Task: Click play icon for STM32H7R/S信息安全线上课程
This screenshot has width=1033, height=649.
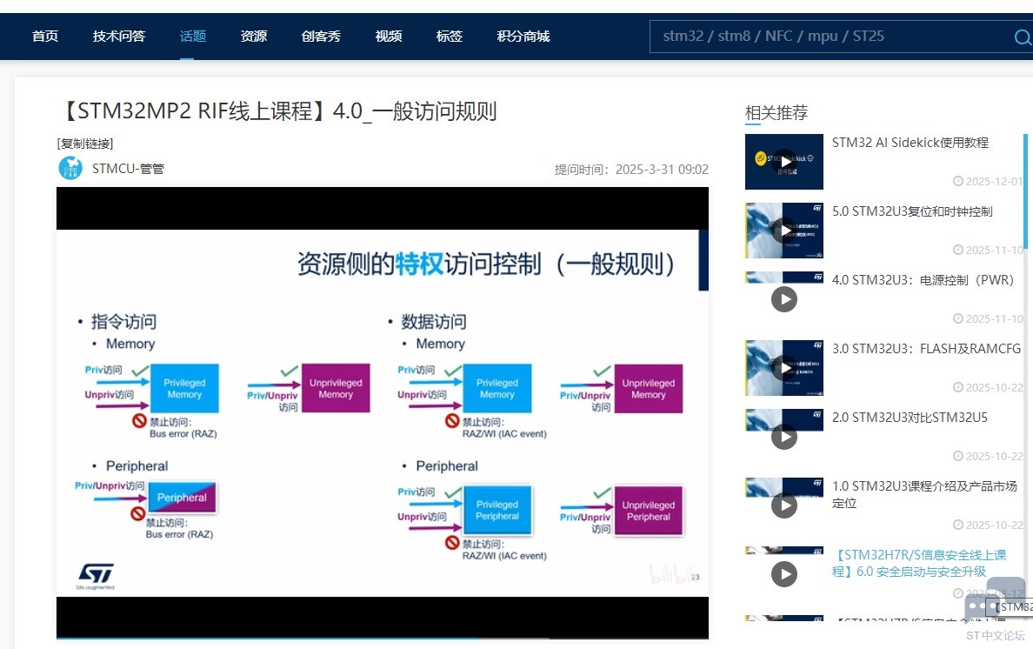Action: [784, 574]
